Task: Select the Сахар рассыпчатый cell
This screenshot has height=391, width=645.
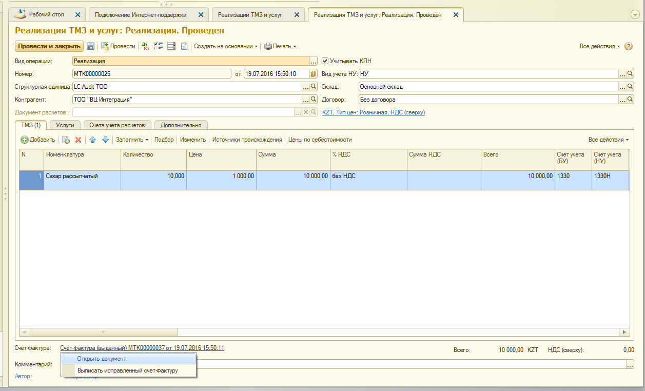Action: pos(83,180)
